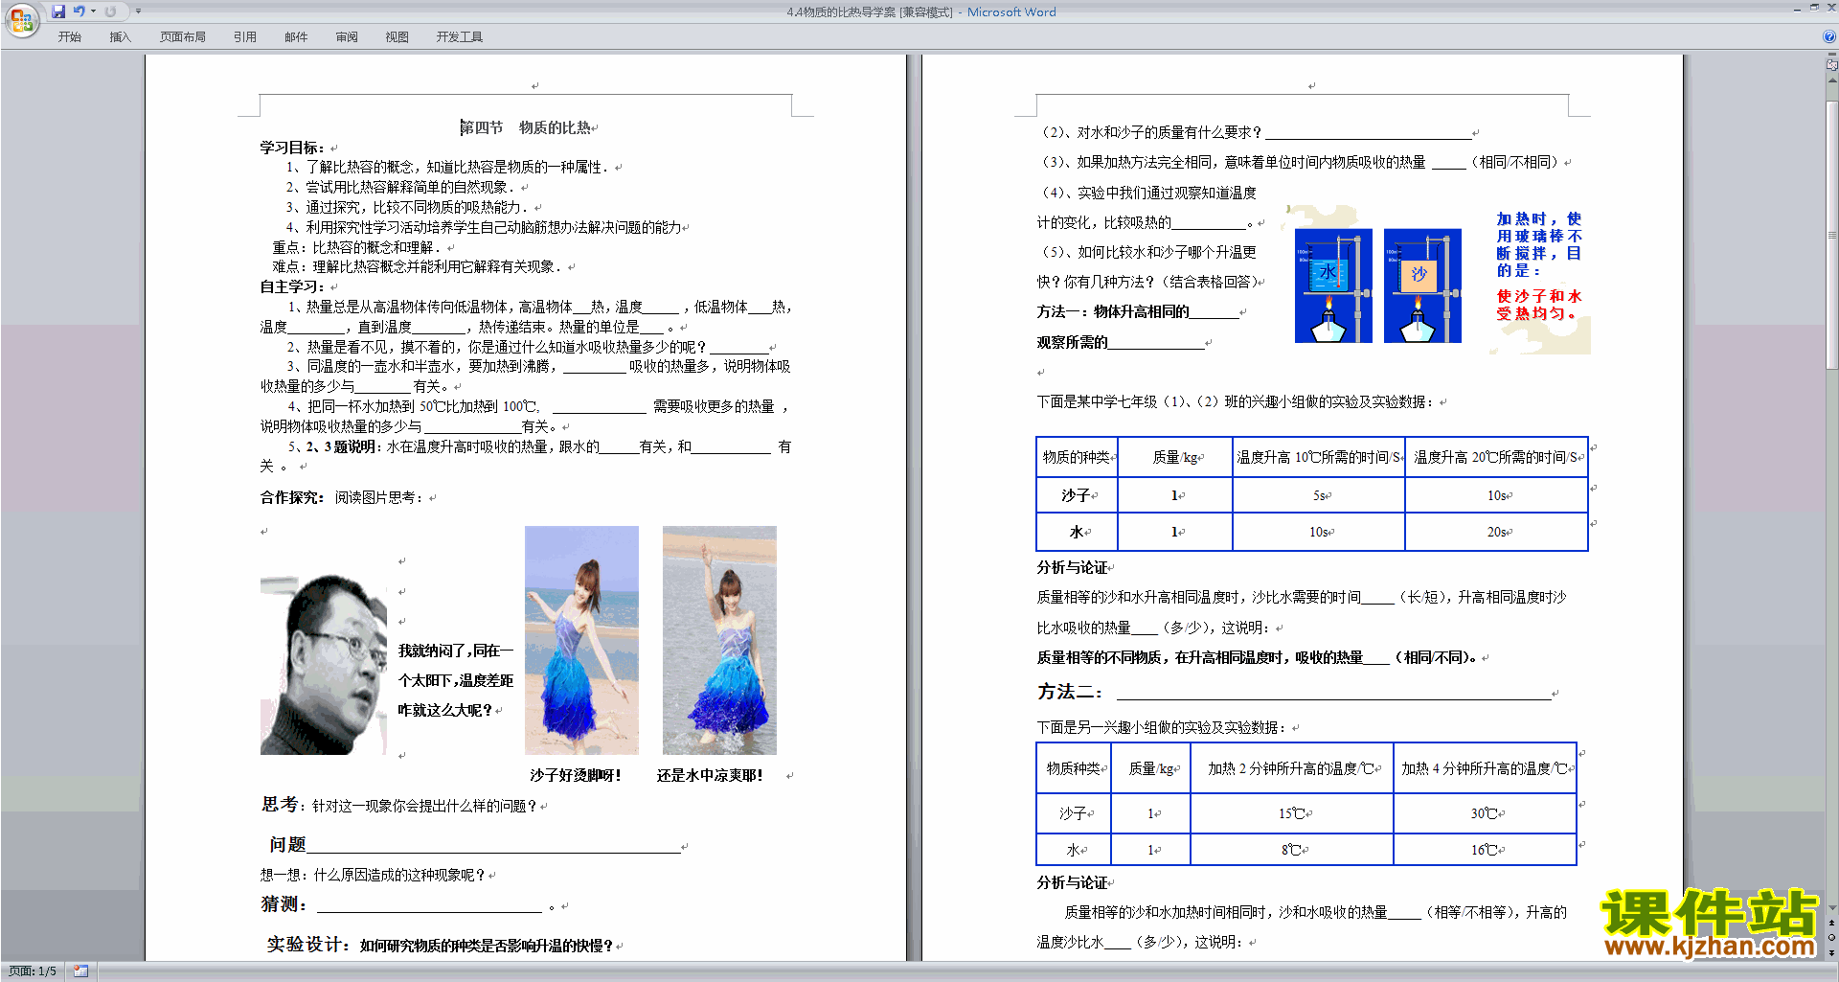Screen dimensions: 1839x982
Task: Expand the Undo history dropdown arrow
Action: tap(93, 11)
